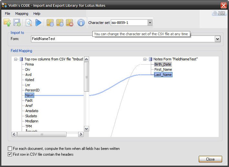
Task: Click the CSV tree scroll down arrow
Action: [x=87, y=129]
